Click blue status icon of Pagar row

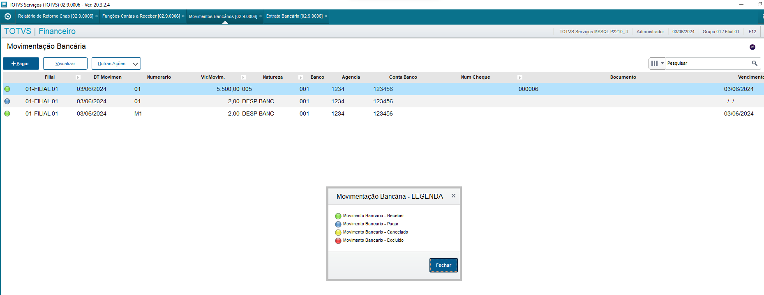click(x=7, y=101)
